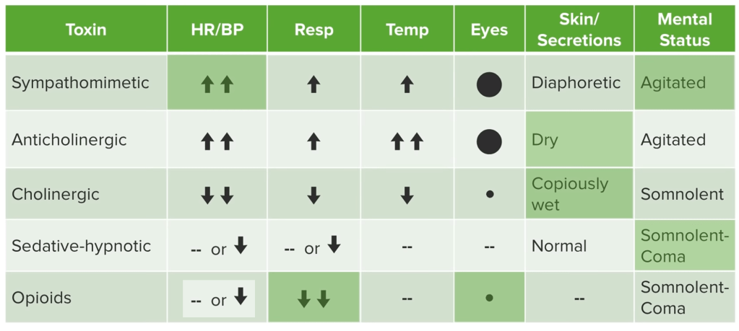Click the single up arrow in Sympathomimetic Temp cell
739x331 pixels.
(x=407, y=84)
